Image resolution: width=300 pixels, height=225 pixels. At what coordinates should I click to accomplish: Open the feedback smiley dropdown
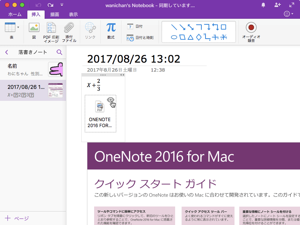(x=288, y=14)
